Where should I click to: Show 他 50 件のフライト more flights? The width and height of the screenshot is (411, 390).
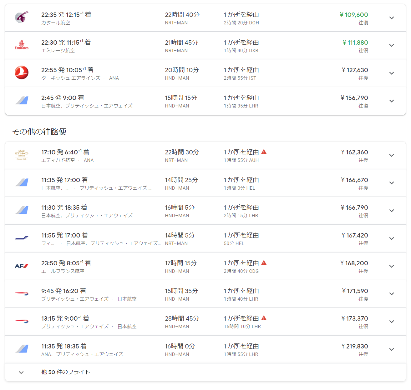pyautogui.click(x=66, y=372)
